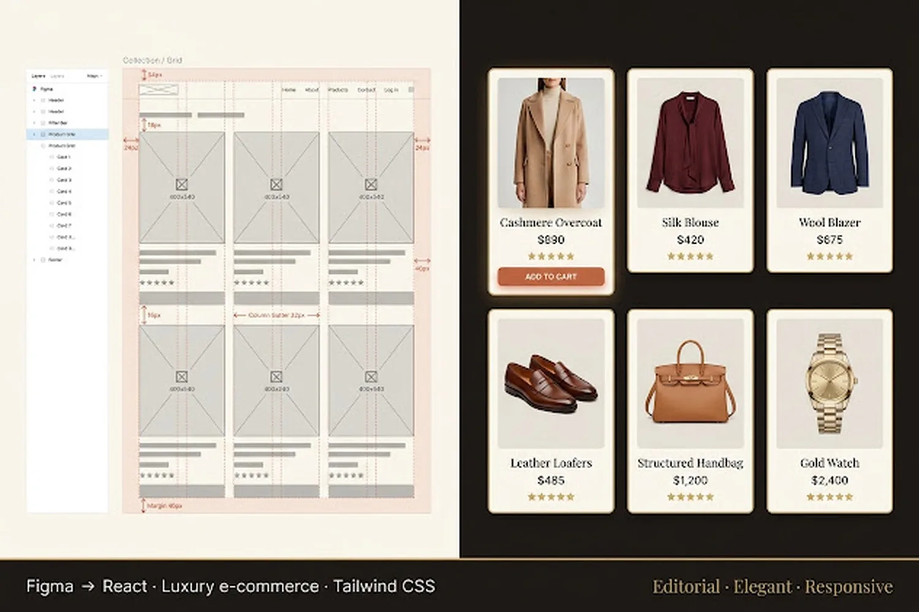Open About in the wireframe navigation
Screen dimensions: 919x612
click(312, 90)
